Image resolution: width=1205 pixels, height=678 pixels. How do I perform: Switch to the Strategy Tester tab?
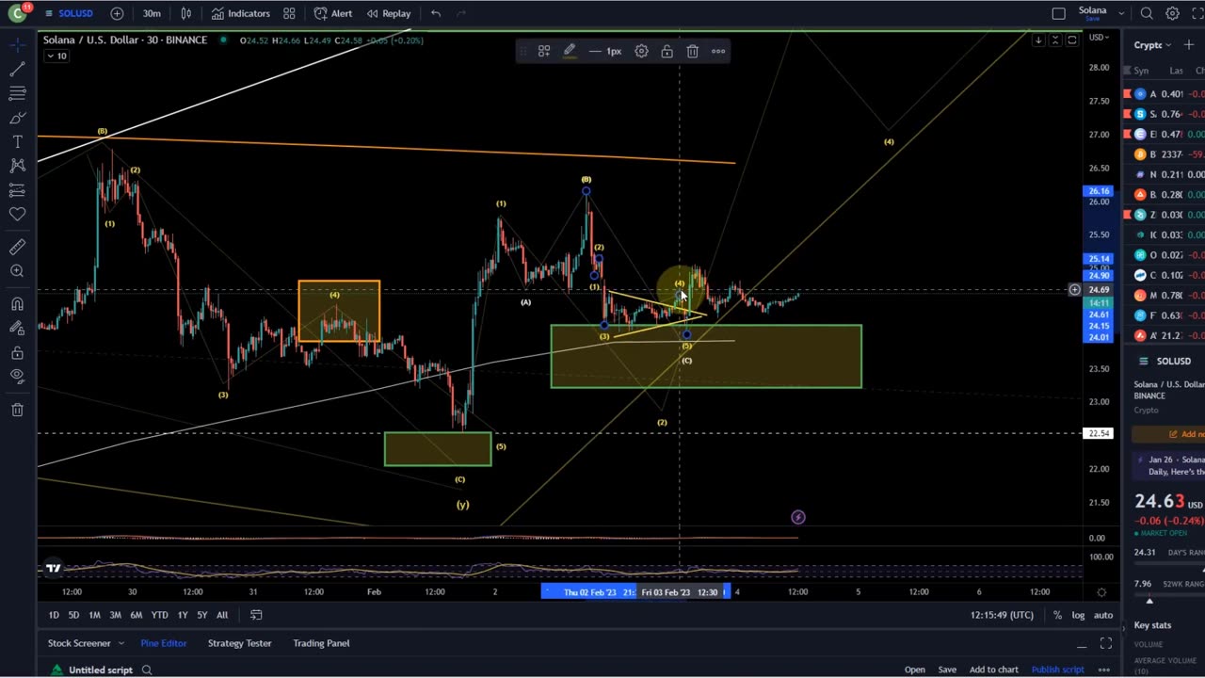pos(239,643)
